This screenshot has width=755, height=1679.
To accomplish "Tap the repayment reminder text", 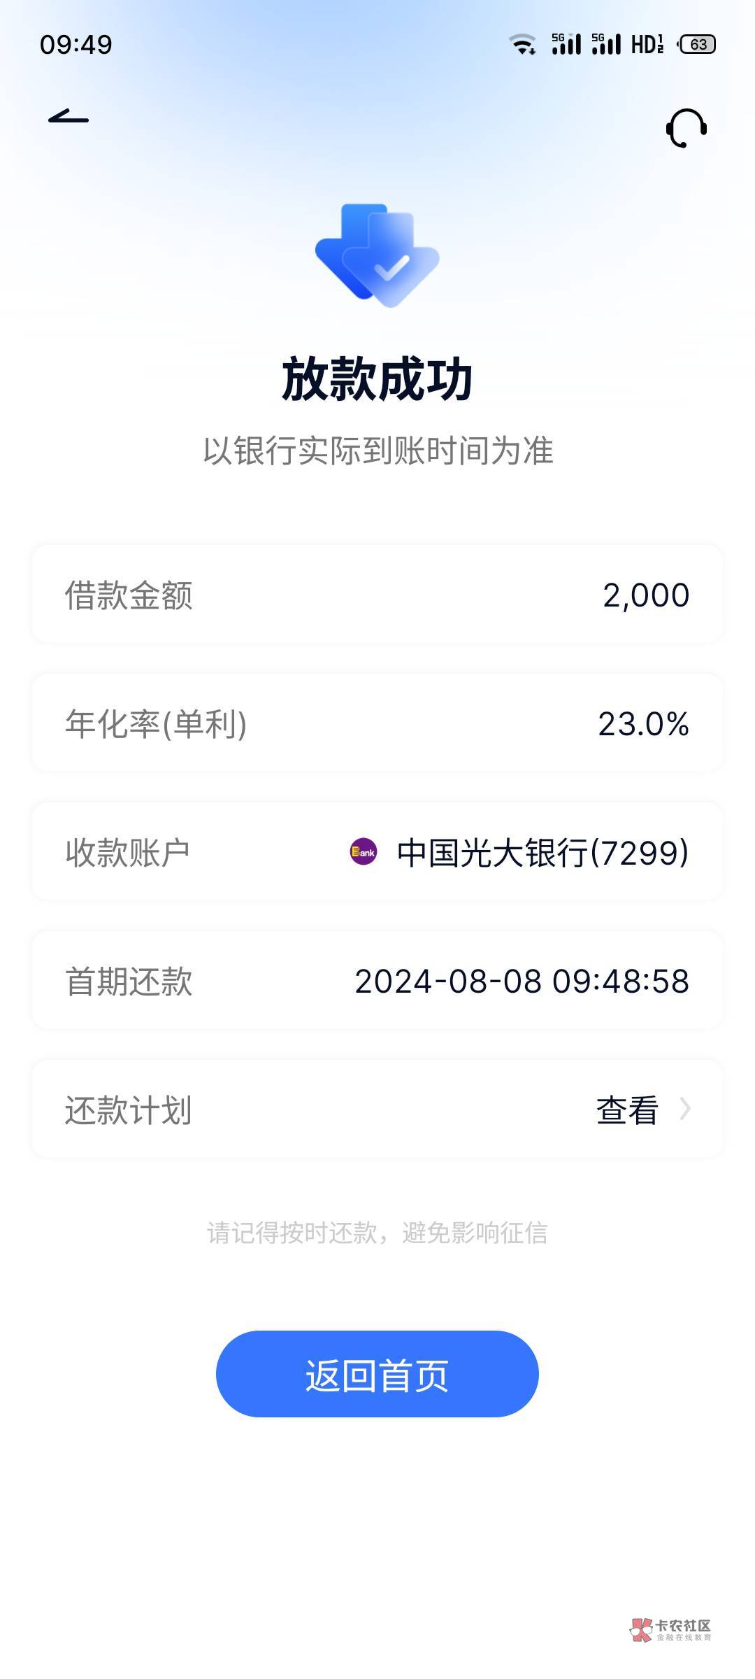I will [377, 1233].
